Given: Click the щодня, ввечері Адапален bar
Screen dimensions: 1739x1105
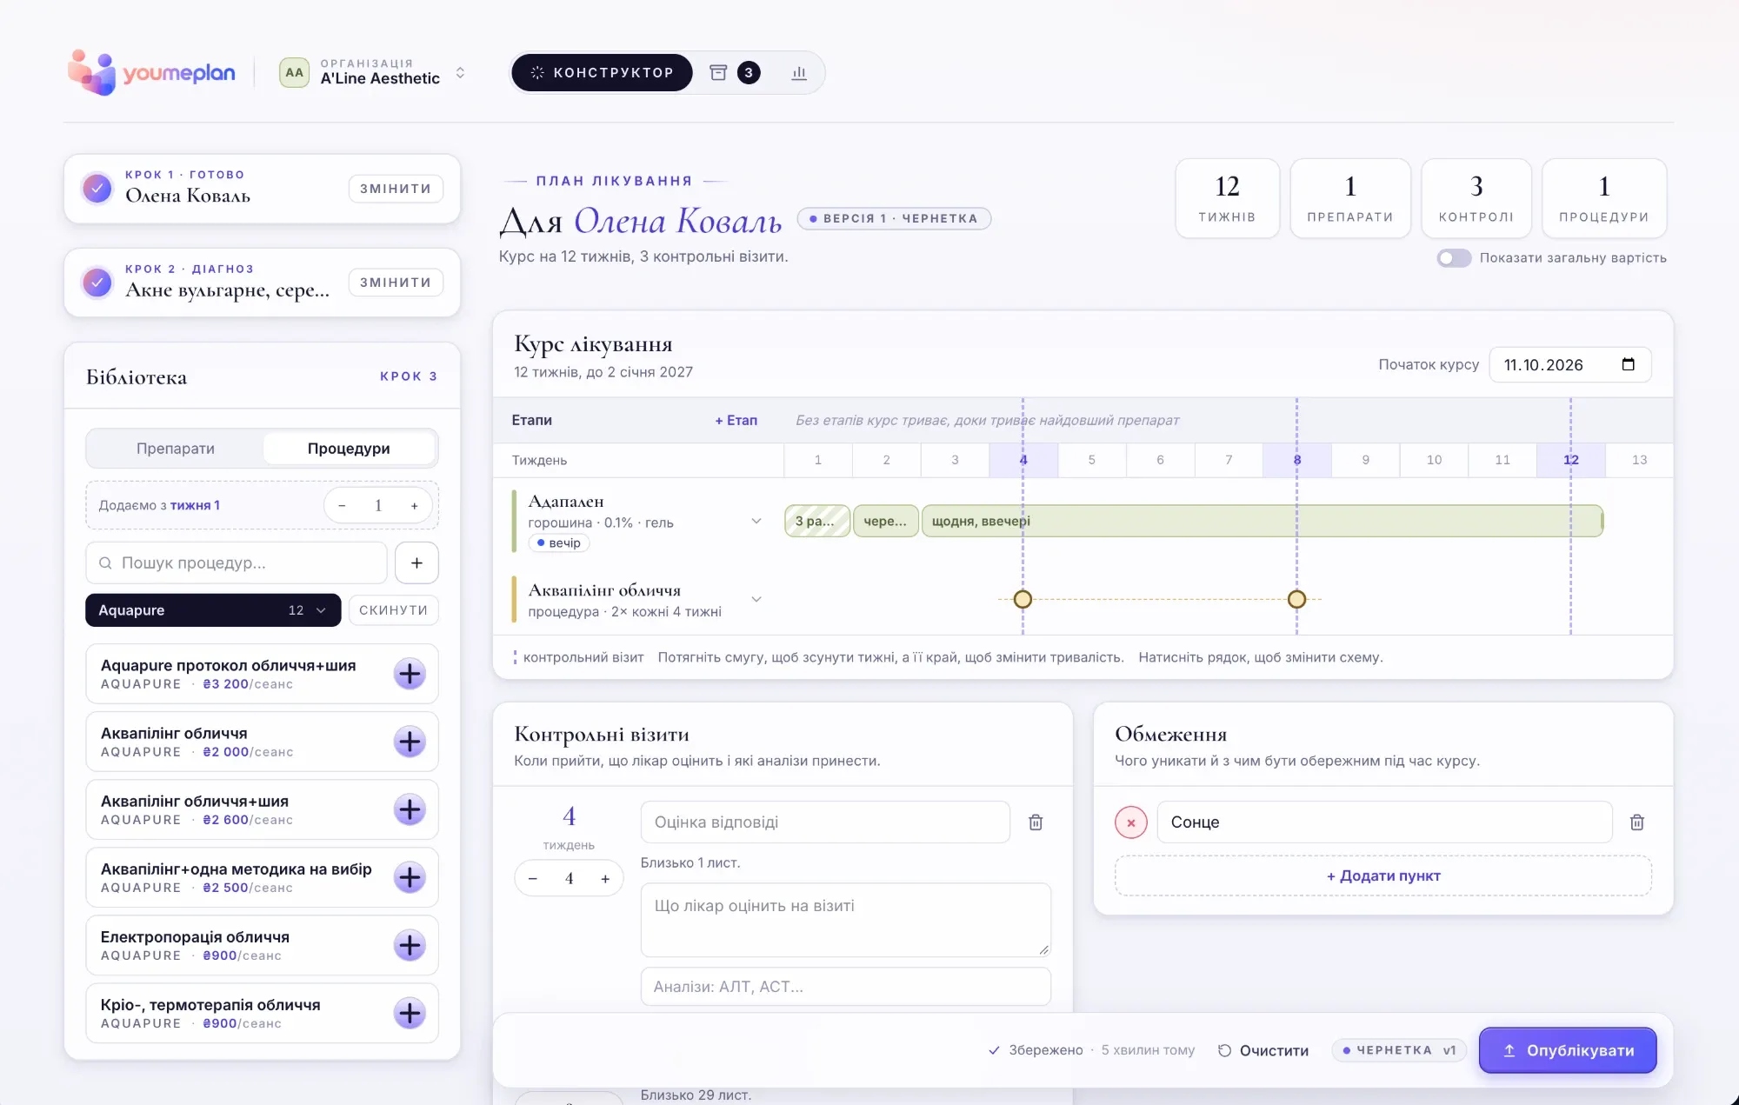Looking at the screenshot, I should point(1262,521).
